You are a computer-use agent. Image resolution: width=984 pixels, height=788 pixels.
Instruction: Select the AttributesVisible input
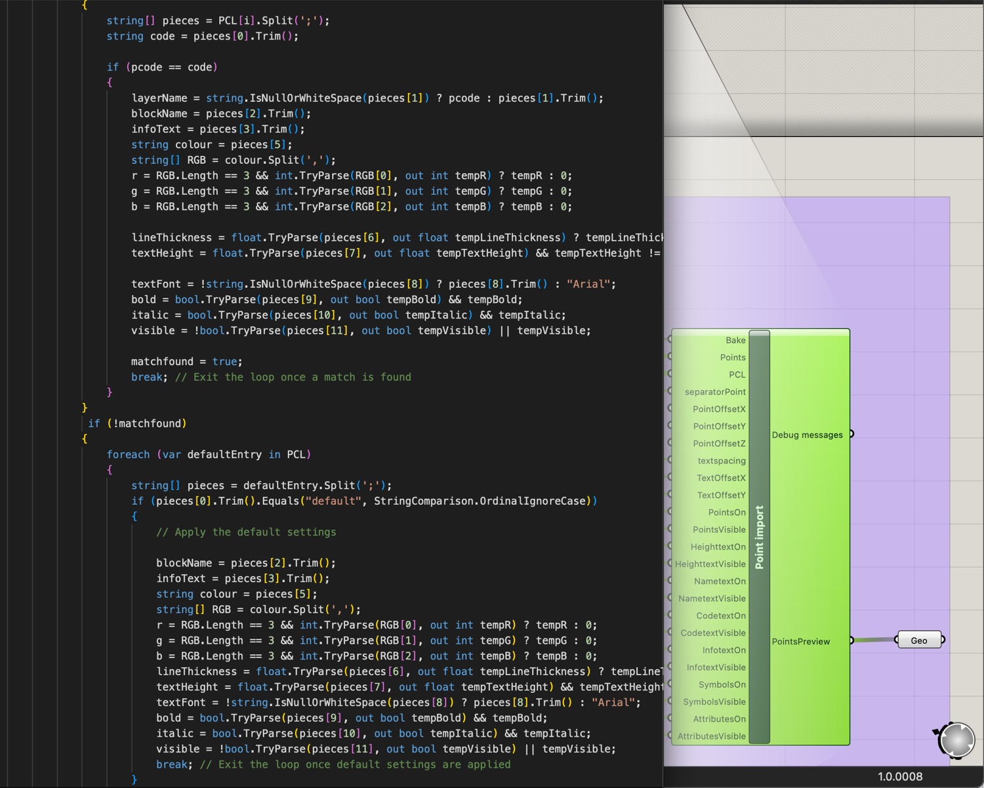(712, 736)
